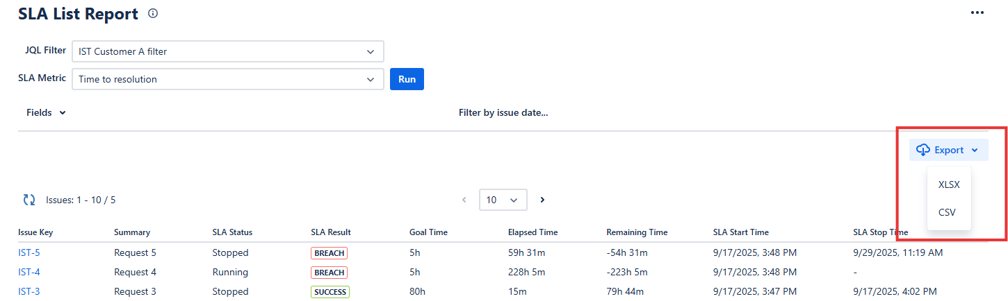Screen dimensions: 1008x301
Task: Click the BREACH badge for IST-5
Action: point(329,253)
